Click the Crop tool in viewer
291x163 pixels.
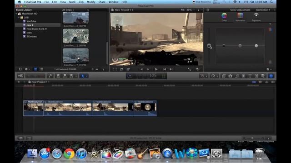coord(121,69)
